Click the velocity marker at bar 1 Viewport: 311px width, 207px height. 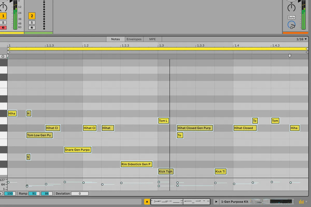8,182
